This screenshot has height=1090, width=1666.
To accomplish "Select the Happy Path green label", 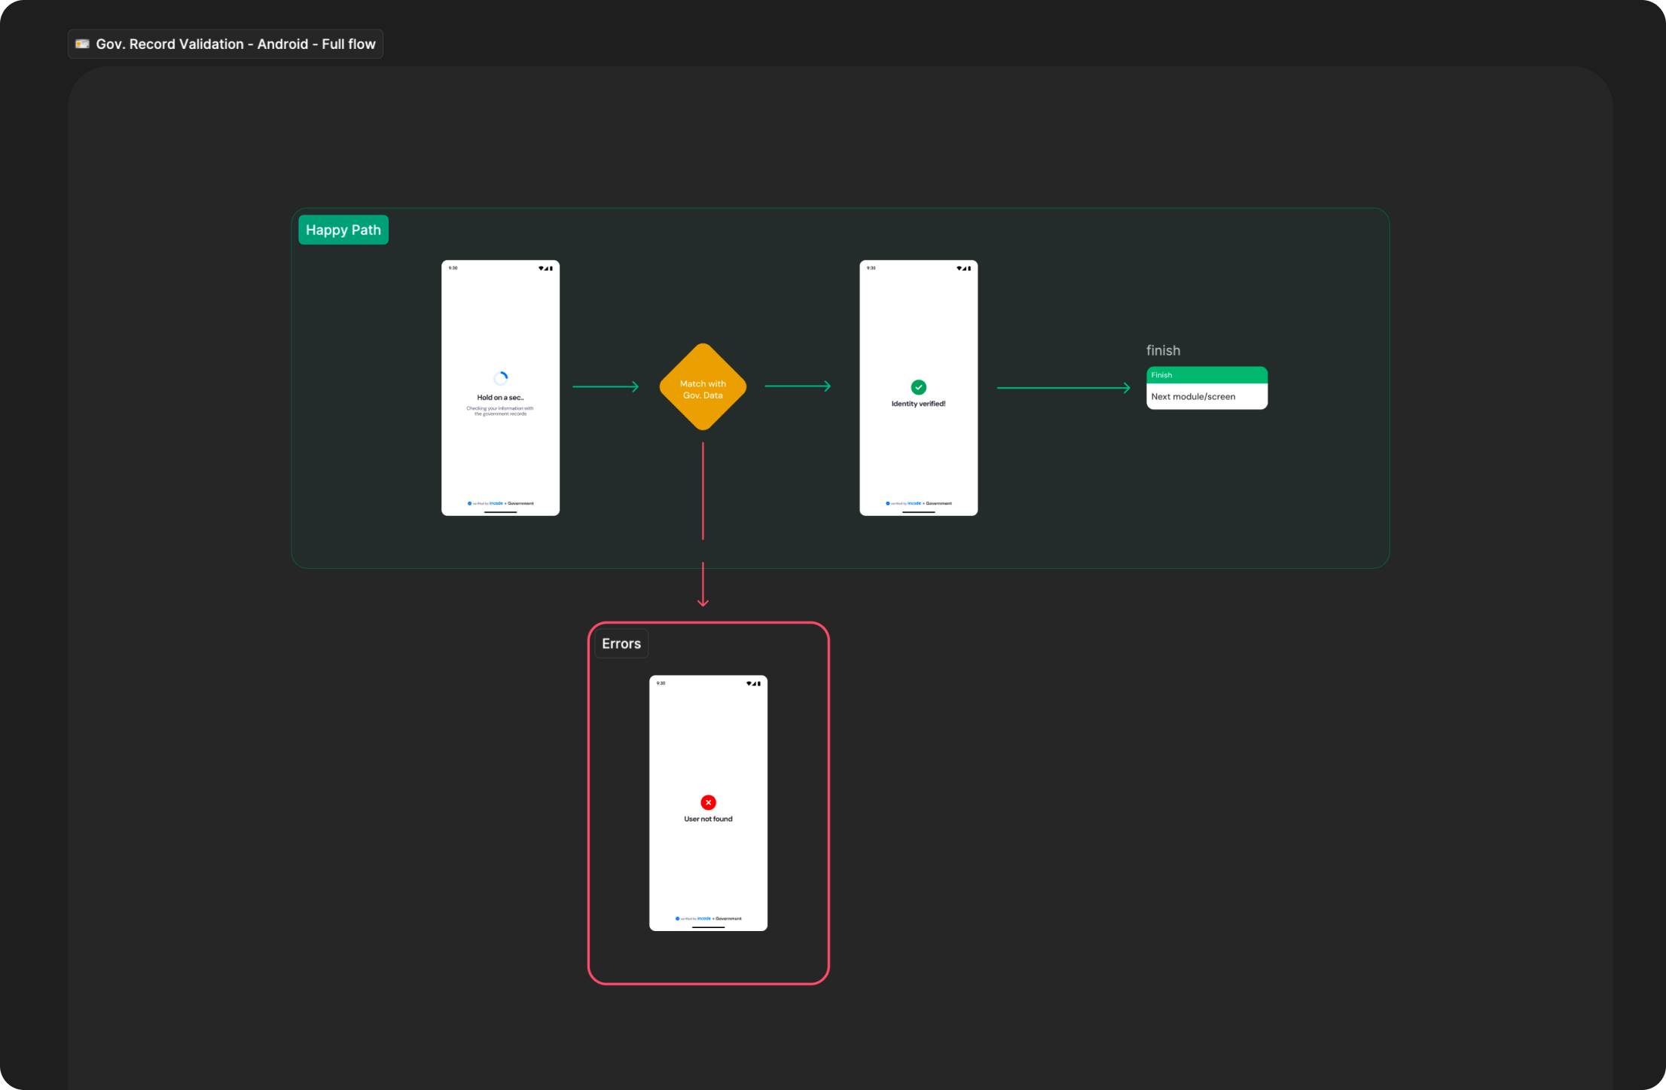I will (x=343, y=230).
